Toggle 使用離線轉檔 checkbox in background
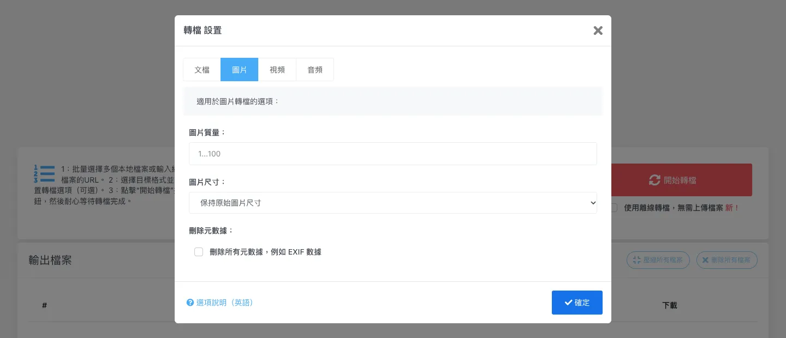The width and height of the screenshot is (786, 338). click(614, 208)
